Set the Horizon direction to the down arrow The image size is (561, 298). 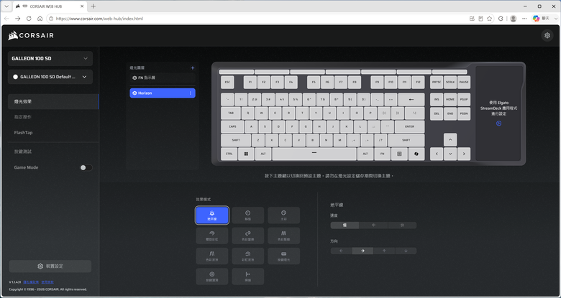coord(406,251)
